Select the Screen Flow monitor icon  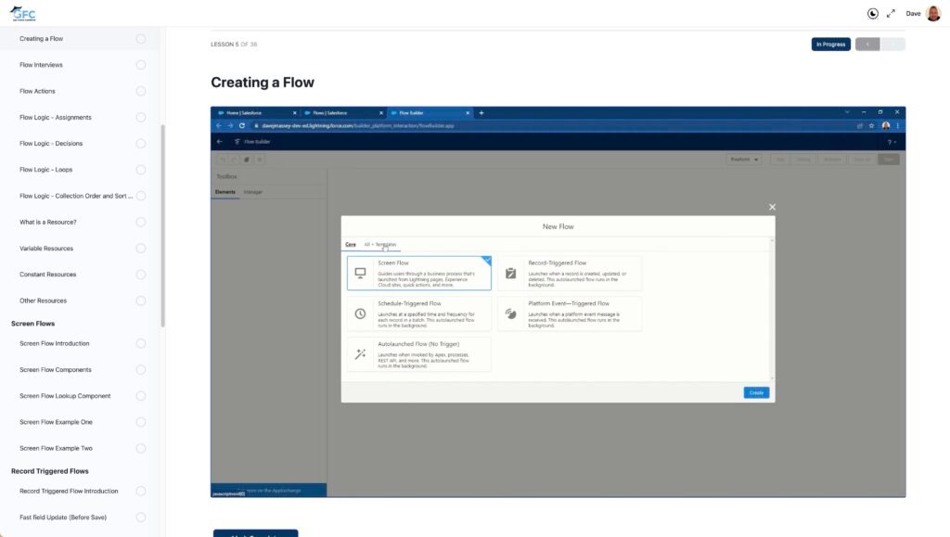360,273
